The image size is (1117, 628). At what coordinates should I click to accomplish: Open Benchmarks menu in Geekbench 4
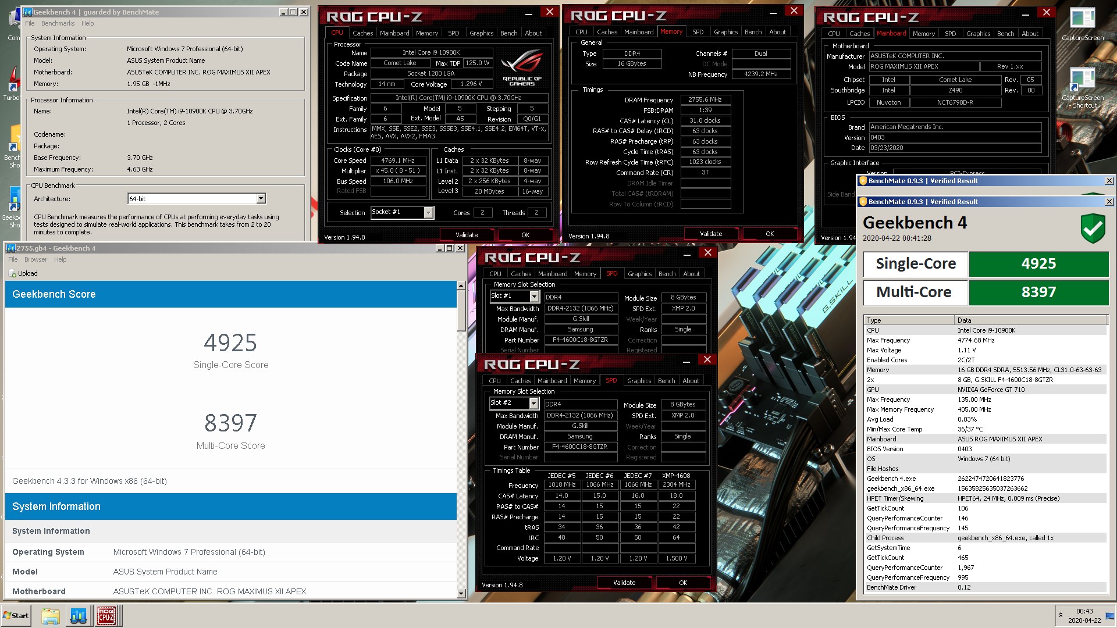[58, 23]
